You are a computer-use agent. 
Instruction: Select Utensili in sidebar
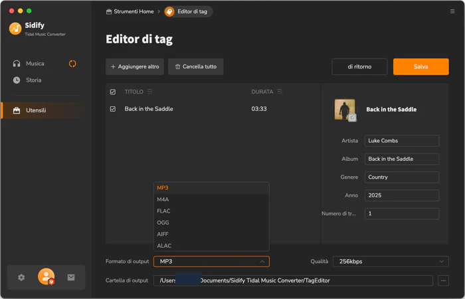(x=43, y=110)
